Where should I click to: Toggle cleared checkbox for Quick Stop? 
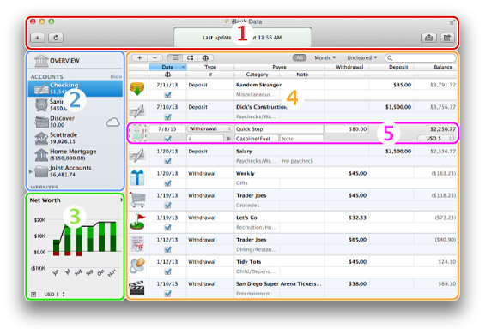(x=167, y=139)
